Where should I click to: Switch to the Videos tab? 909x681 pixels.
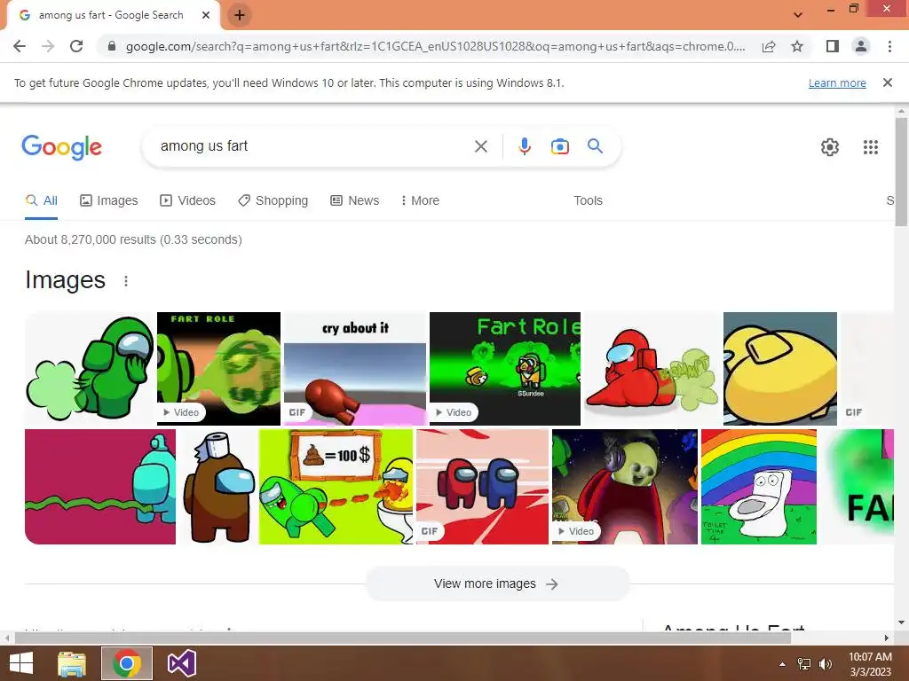188,200
